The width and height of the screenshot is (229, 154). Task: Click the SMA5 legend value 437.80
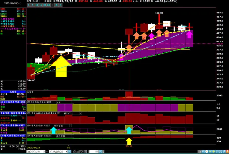click(21, 9)
